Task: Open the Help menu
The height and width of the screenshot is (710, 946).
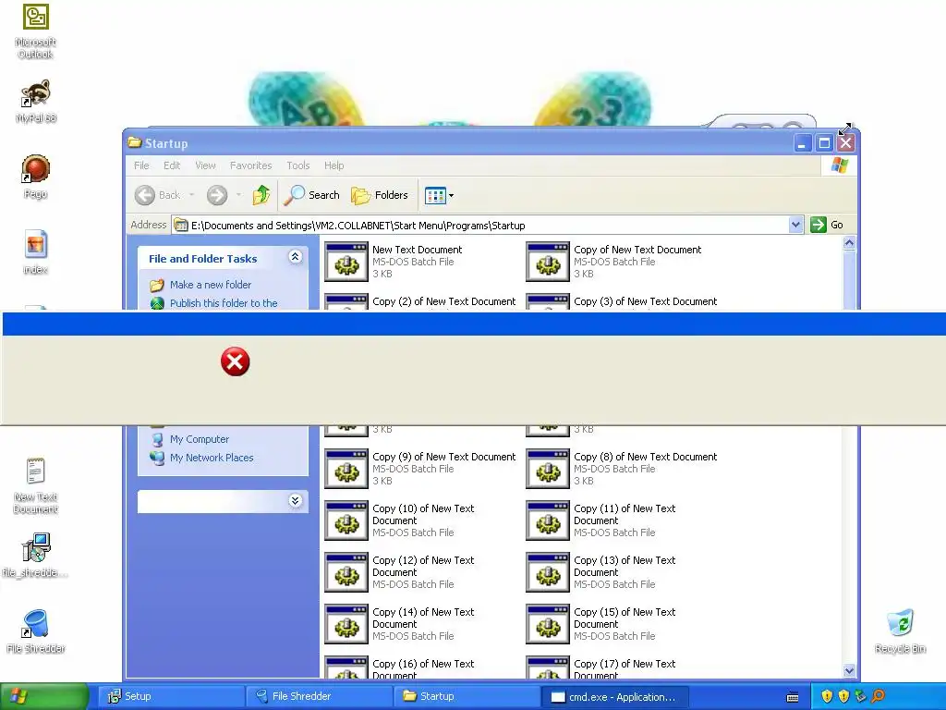Action: click(334, 165)
